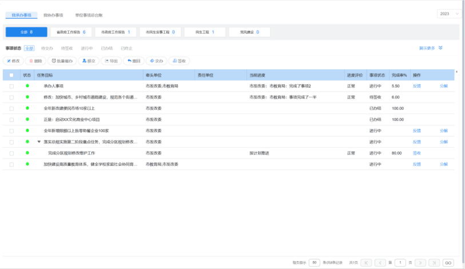The height and width of the screenshot is (269, 465).
Task: Click the GO pagination button
Action: (448, 263)
